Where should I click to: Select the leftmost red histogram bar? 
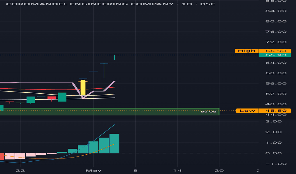(2, 157)
